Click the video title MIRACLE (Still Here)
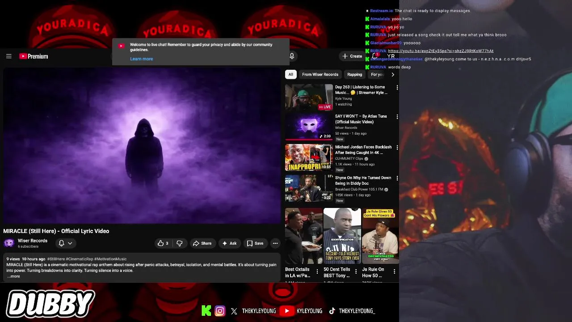The width and height of the screenshot is (572, 322). click(x=56, y=231)
